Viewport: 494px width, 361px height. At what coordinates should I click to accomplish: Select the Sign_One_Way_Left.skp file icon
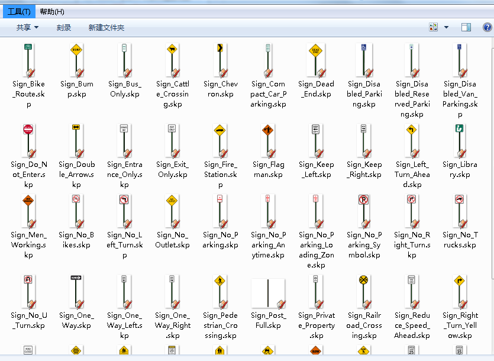click(124, 292)
